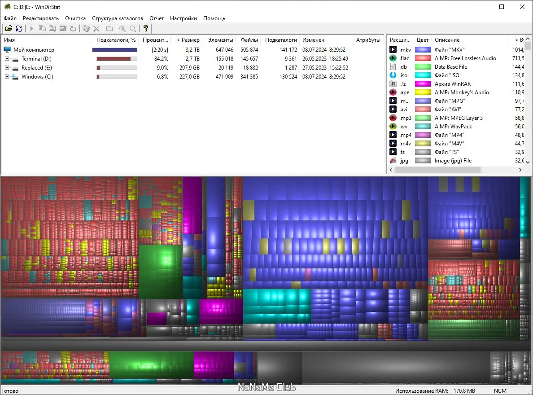Open the Отчет menu

[157, 18]
